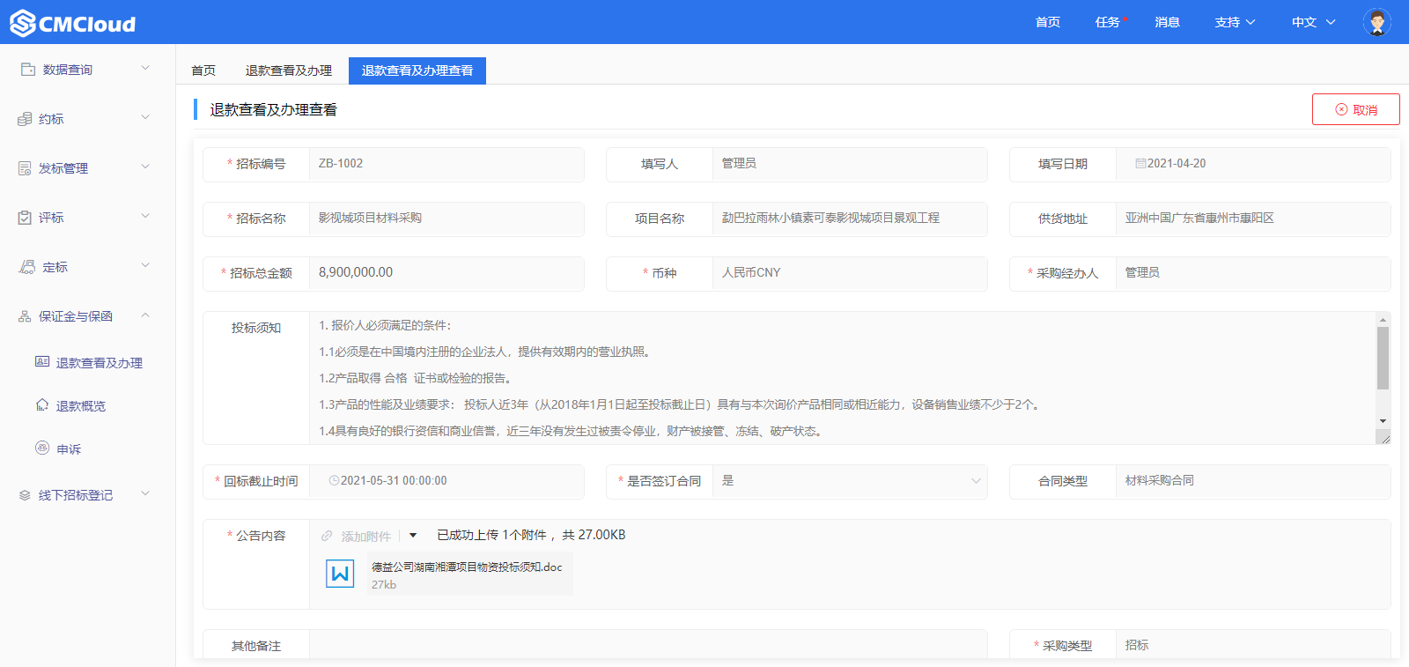The width and height of the screenshot is (1409, 667).
Task: Click the 退款概览 submenu icon
Action: pyautogui.click(x=42, y=404)
